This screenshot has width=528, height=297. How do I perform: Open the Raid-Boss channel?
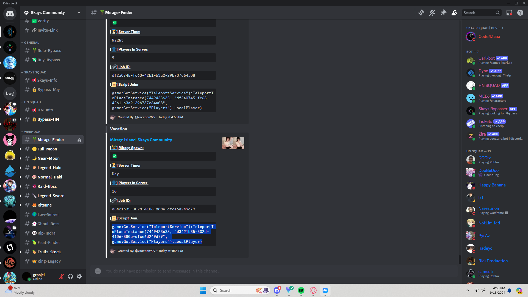pos(53,186)
